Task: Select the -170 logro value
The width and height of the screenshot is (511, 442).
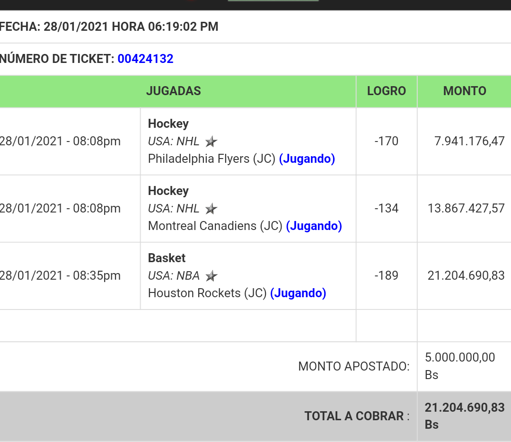Action: (x=387, y=141)
